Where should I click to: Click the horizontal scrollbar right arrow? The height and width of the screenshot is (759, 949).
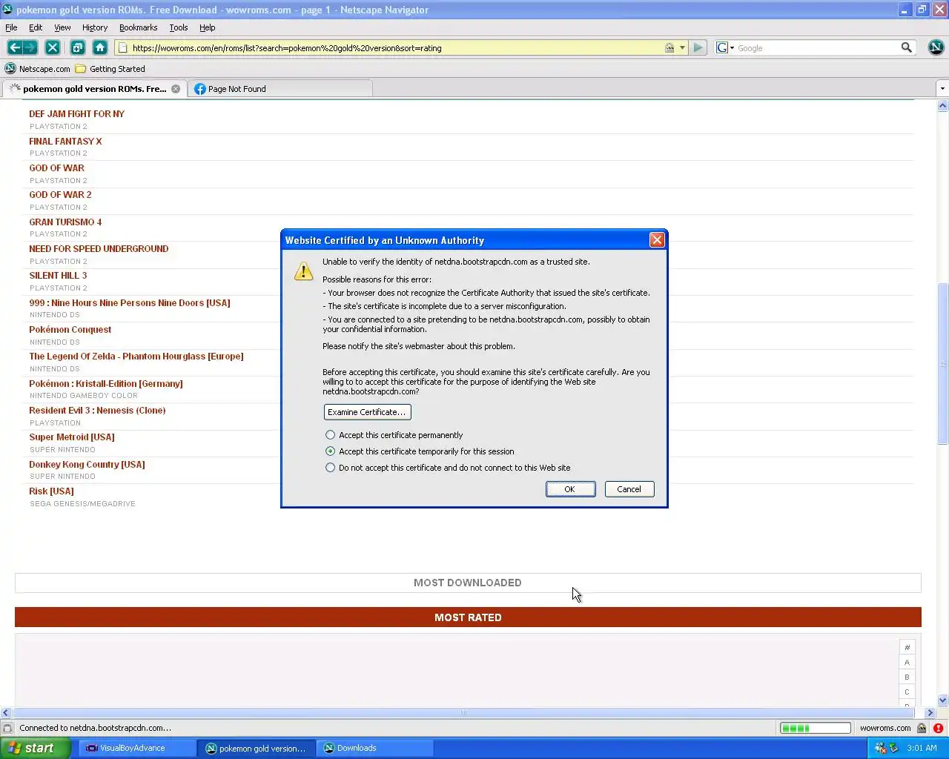(930, 713)
